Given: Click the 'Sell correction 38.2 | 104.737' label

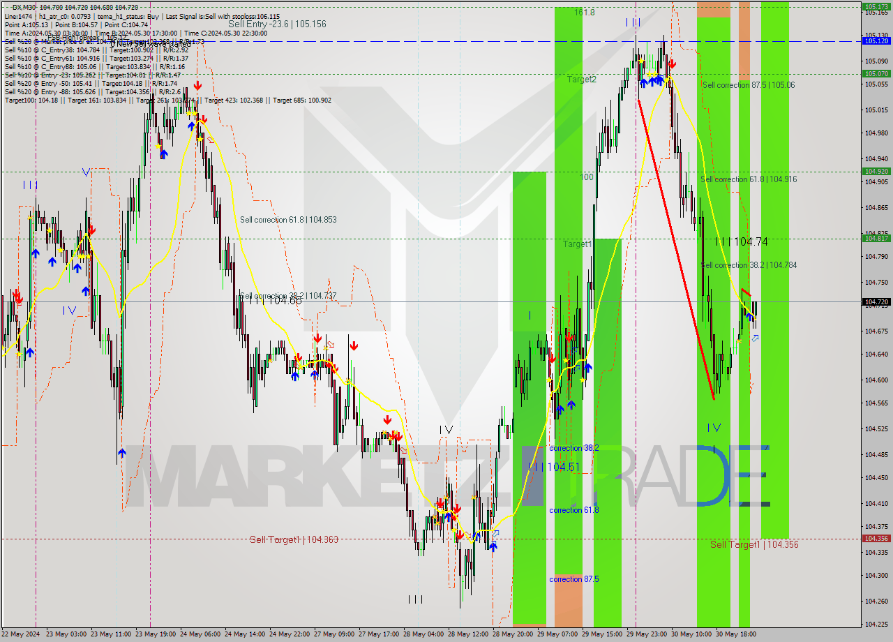Looking at the screenshot, I should [x=288, y=296].
